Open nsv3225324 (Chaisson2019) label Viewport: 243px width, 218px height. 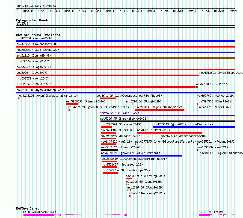121,124
